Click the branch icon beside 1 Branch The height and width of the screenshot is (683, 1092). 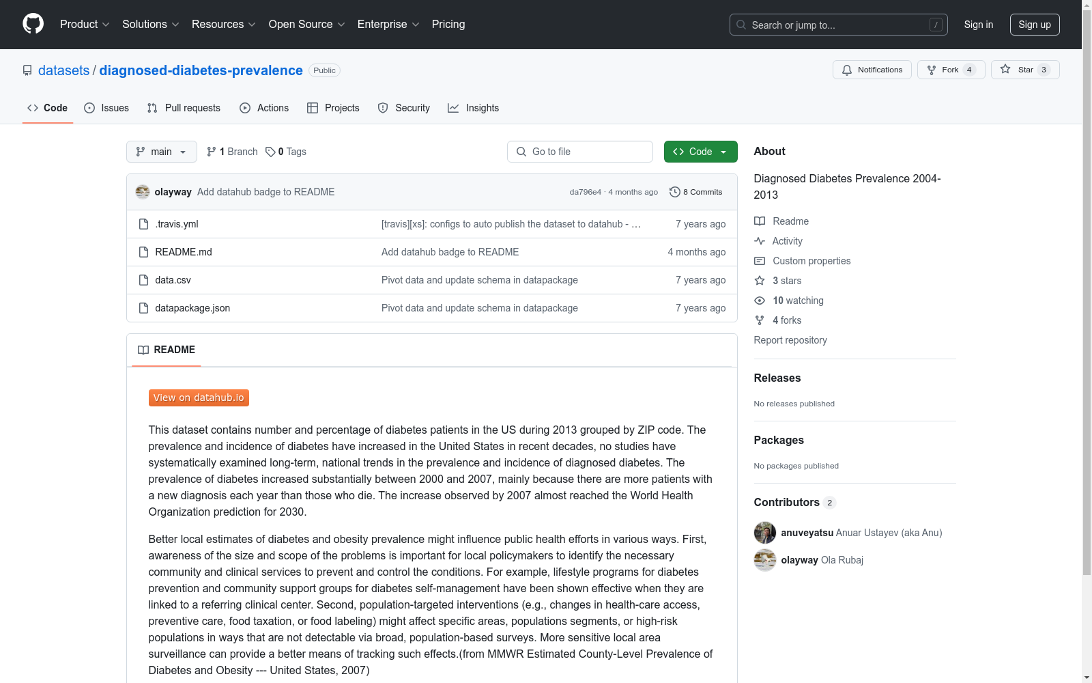(x=212, y=152)
